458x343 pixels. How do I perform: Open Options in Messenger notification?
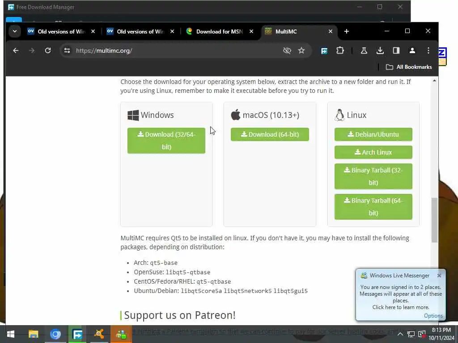pyautogui.click(x=433, y=316)
